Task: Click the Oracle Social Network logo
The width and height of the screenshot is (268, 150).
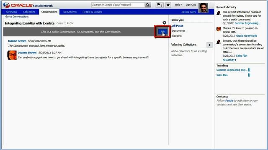Action: tap(28, 5)
